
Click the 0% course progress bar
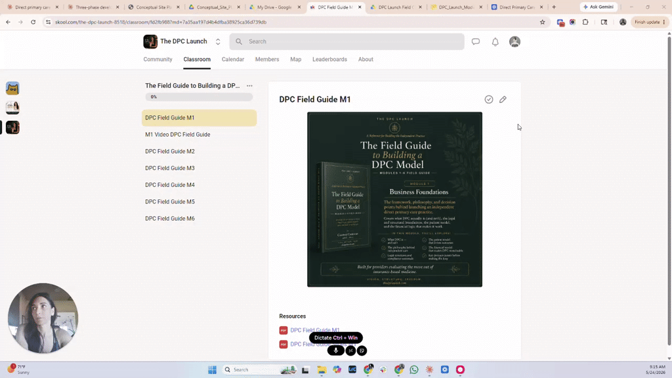point(199,97)
